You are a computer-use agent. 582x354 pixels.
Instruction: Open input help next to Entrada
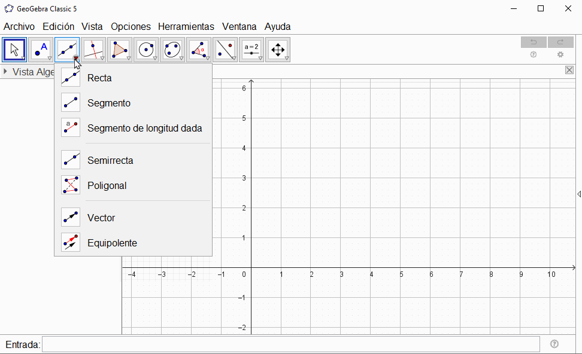tap(554, 344)
